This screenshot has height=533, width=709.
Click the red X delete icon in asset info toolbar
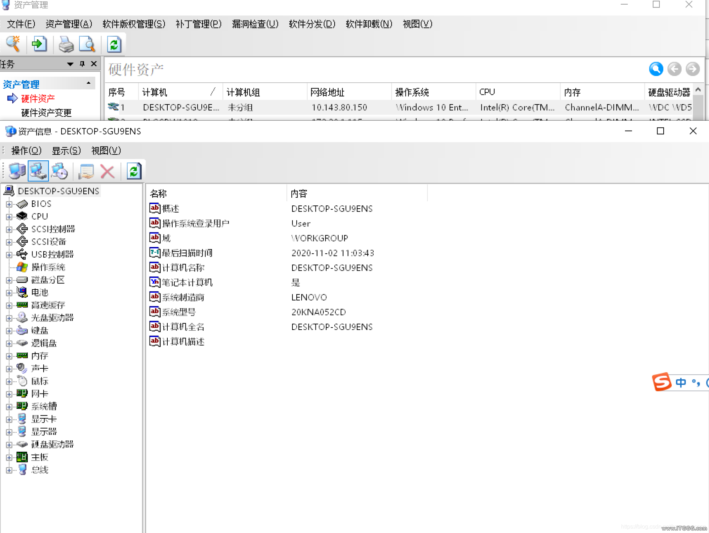(x=107, y=171)
